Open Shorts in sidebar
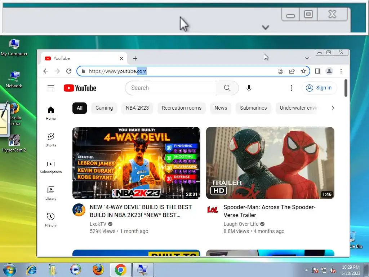This screenshot has height=277, width=369. pos(51,140)
